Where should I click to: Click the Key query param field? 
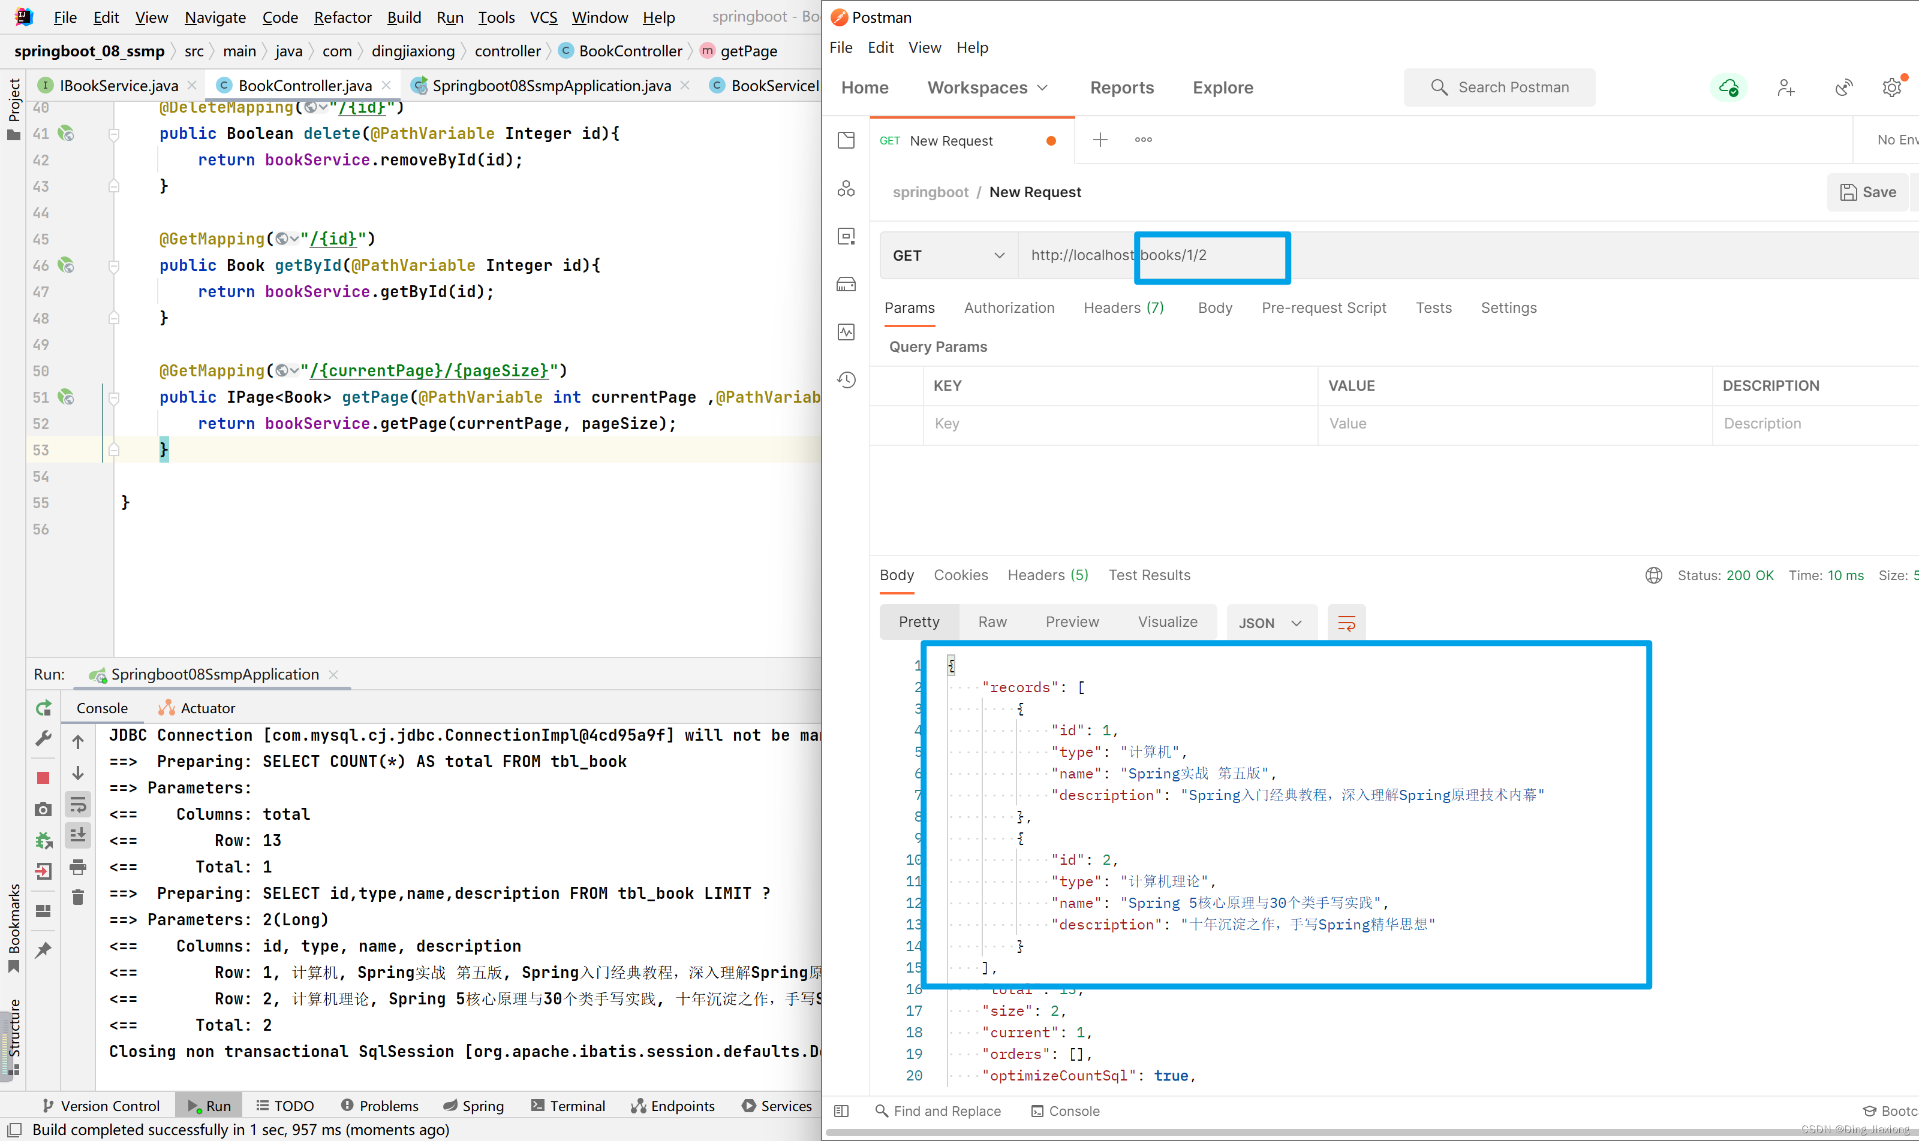click(x=1120, y=424)
